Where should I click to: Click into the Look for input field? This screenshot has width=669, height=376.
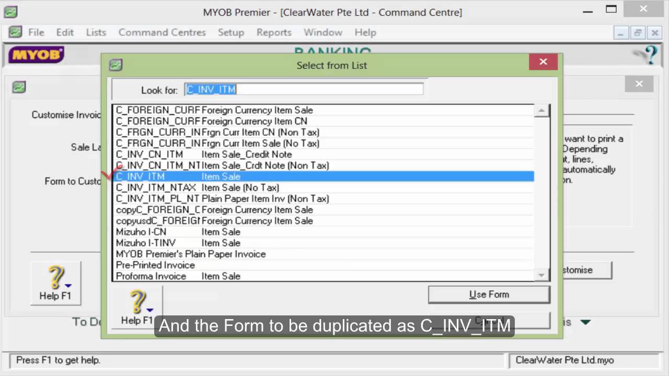pos(304,89)
